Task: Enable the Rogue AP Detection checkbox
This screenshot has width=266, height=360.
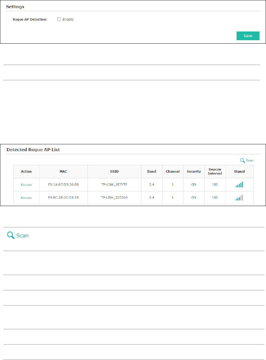Action: [x=59, y=19]
